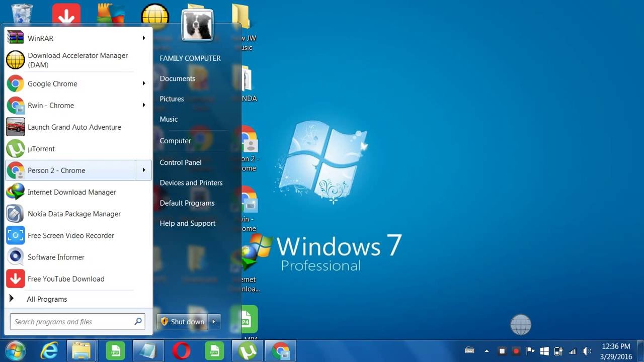The height and width of the screenshot is (362, 644).
Task: Launch Grand Auto Adventure game
Action: (77, 127)
